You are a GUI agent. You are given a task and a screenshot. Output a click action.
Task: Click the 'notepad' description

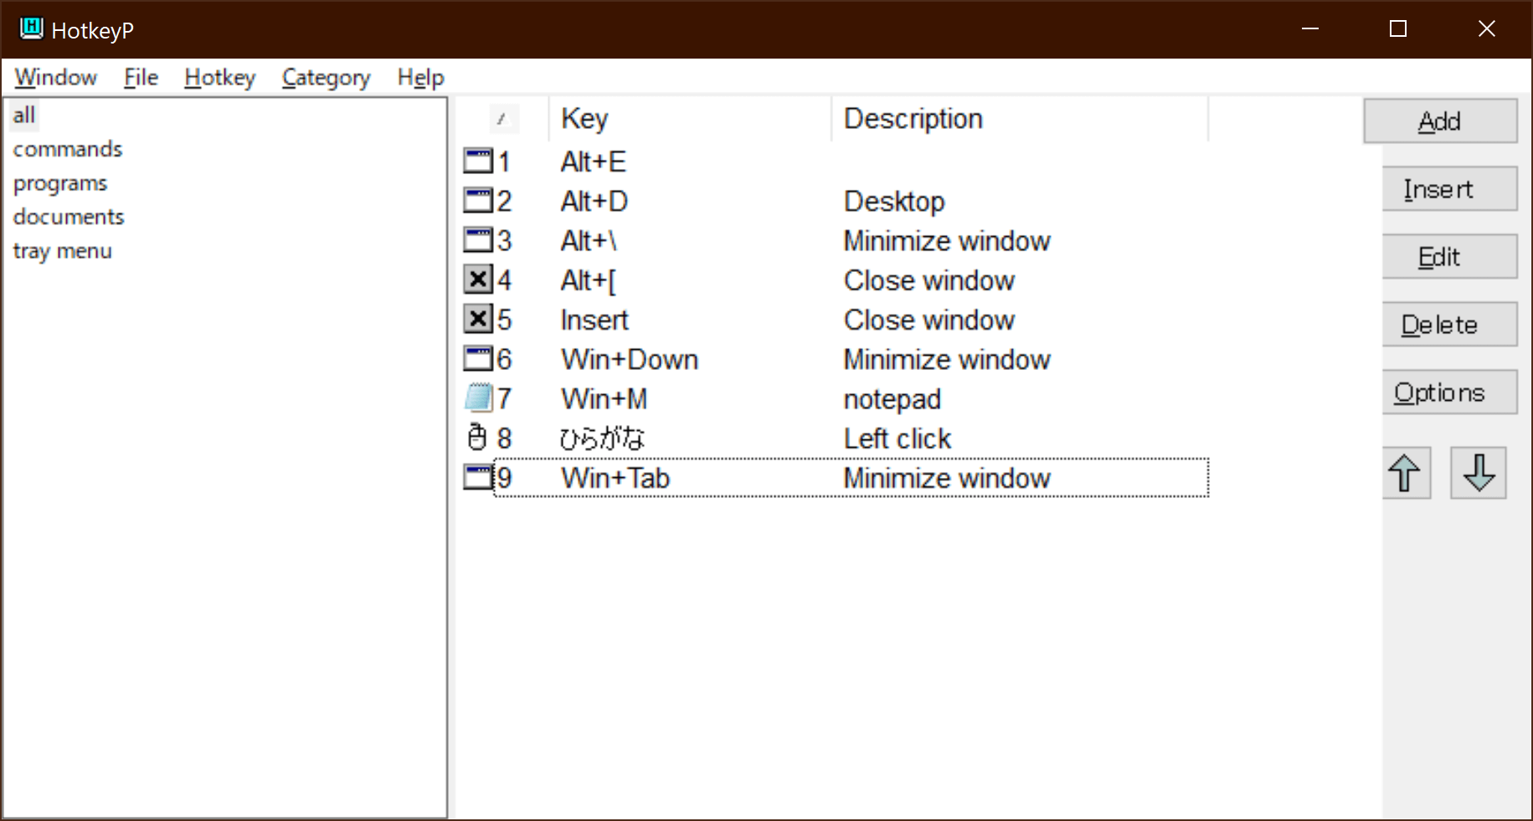892,399
